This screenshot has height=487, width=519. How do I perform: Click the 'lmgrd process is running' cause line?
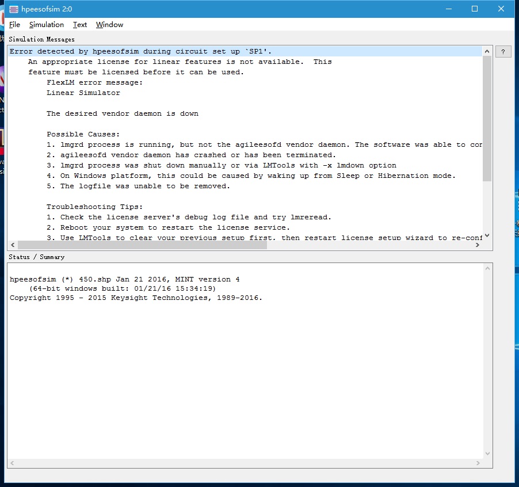click(264, 144)
